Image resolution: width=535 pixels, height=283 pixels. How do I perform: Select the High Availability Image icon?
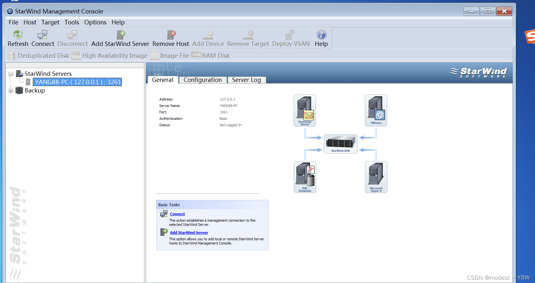(76, 55)
